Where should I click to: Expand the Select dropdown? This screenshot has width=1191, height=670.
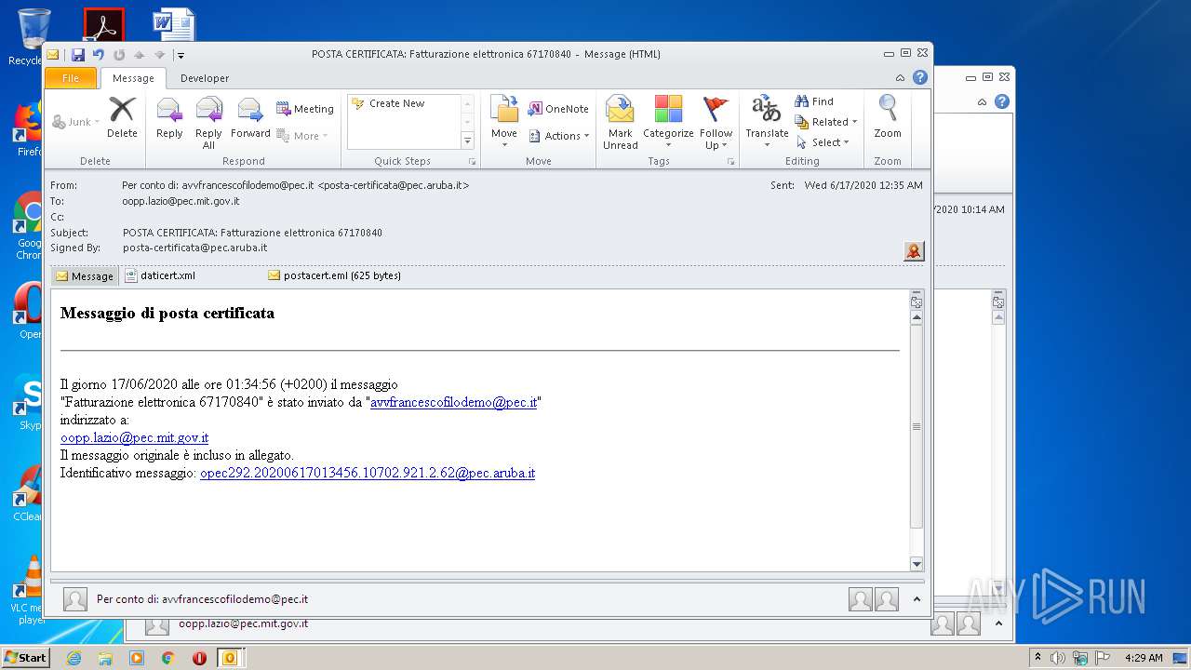point(823,142)
